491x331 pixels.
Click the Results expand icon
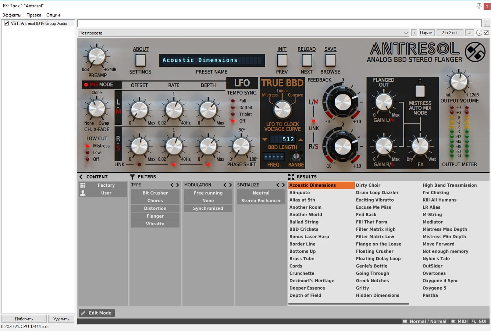tap(291, 177)
